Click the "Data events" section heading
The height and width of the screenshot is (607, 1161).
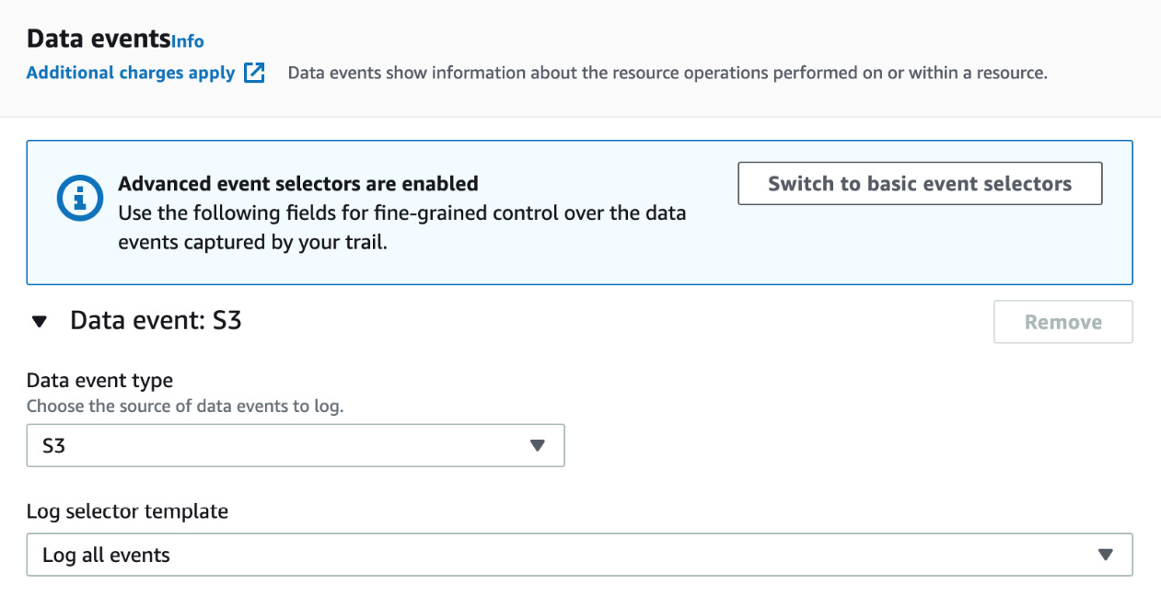pos(99,39)
